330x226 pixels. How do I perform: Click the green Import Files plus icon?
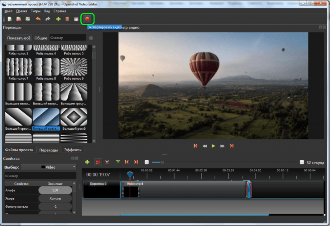click(x=58, y=19)
